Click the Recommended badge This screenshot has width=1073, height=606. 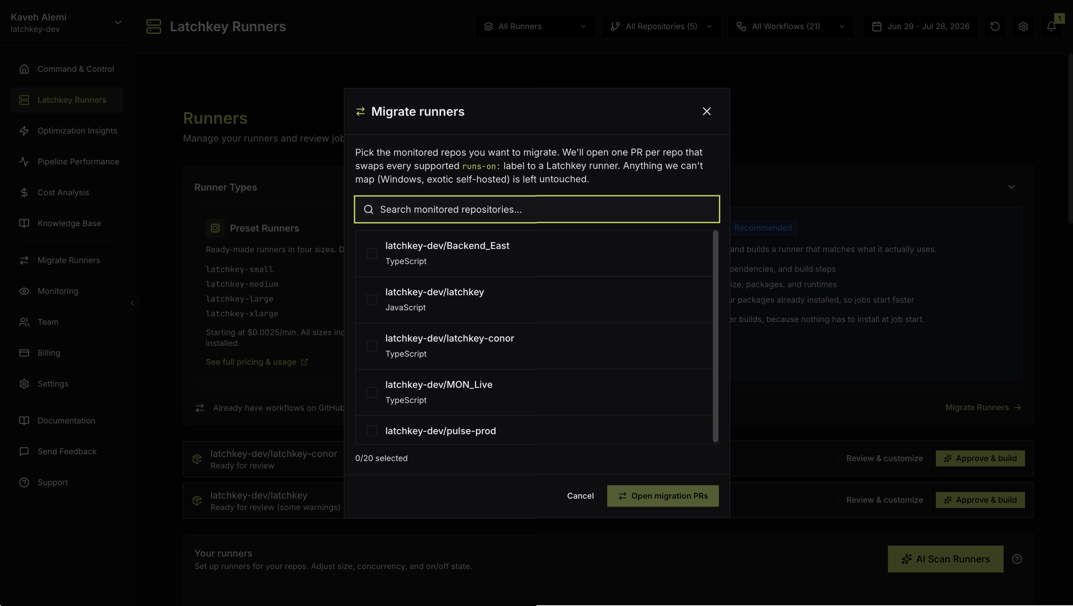pos(763,228)
